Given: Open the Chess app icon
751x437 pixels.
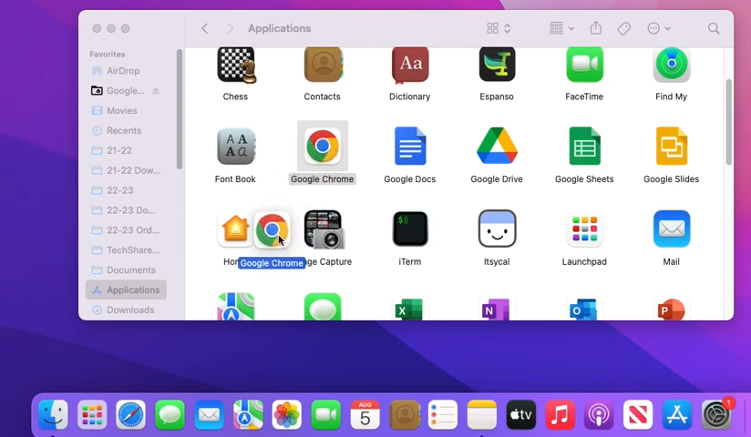Looking at the screenshot, I should (236, 66).
